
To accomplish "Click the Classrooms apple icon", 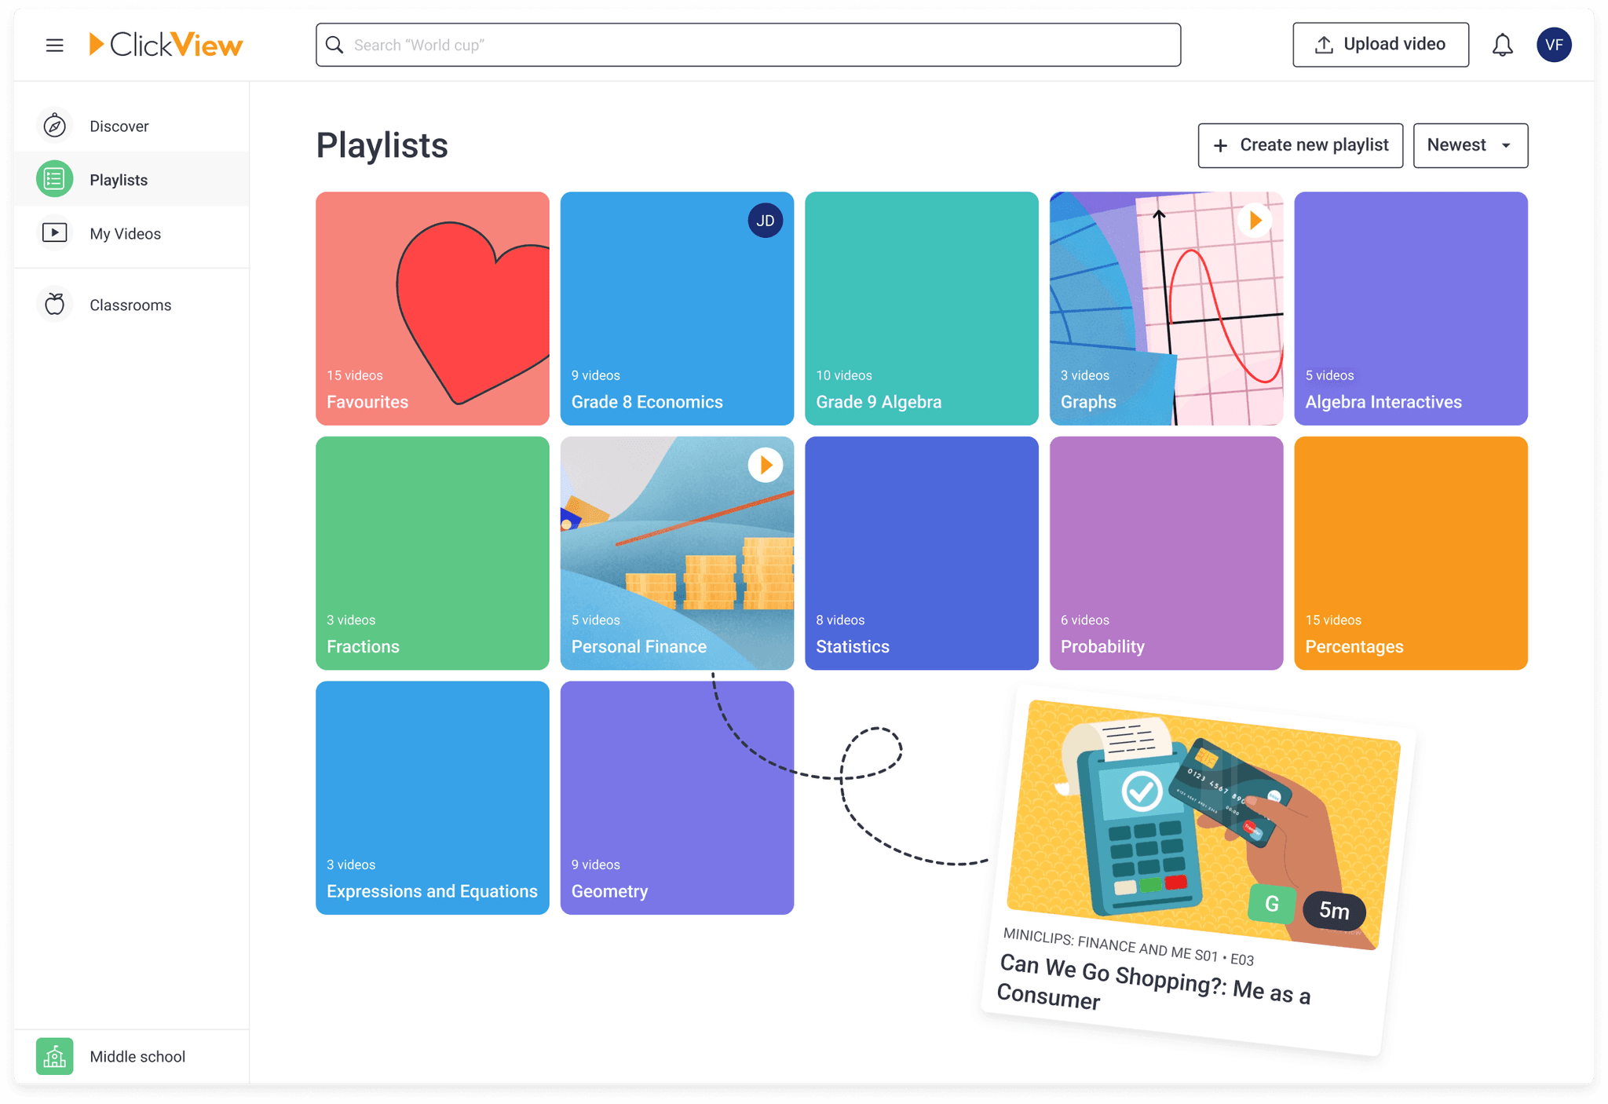I will (54, 304).
